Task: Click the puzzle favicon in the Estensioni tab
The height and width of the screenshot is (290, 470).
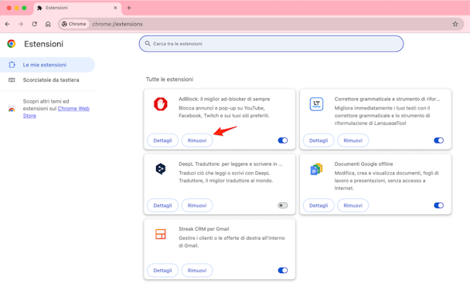Action: click(x=39, y=8)
